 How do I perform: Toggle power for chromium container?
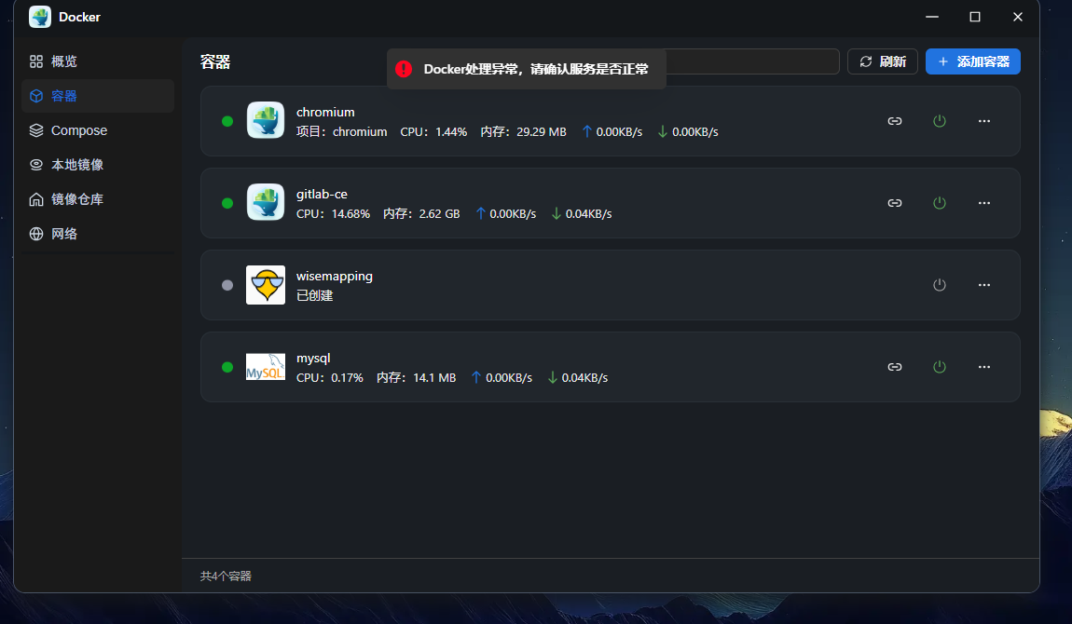[940, 121]
